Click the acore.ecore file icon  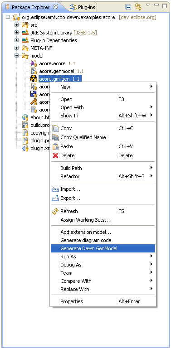click(x=34, y=63)
